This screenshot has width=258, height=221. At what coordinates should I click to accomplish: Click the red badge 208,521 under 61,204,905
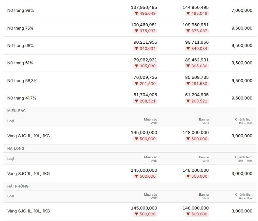point(197,101)
